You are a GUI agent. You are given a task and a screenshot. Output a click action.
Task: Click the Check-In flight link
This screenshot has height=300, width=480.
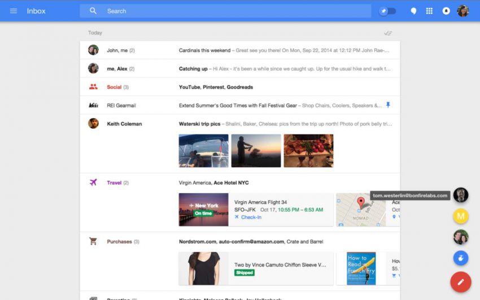(x=251, y=217)
